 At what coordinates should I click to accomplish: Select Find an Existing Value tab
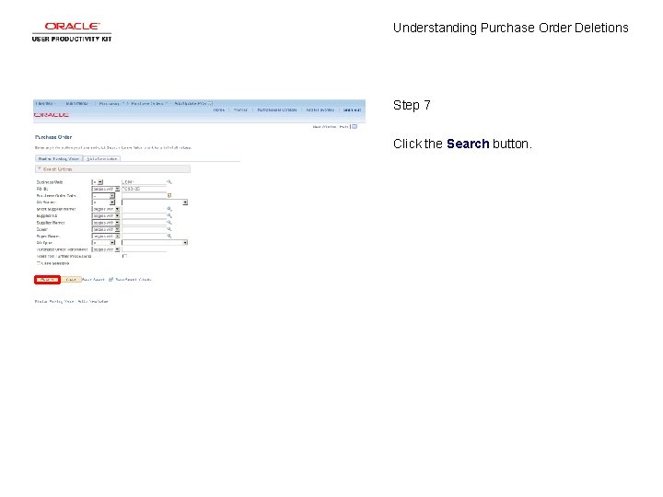click(x=59, y=159)
